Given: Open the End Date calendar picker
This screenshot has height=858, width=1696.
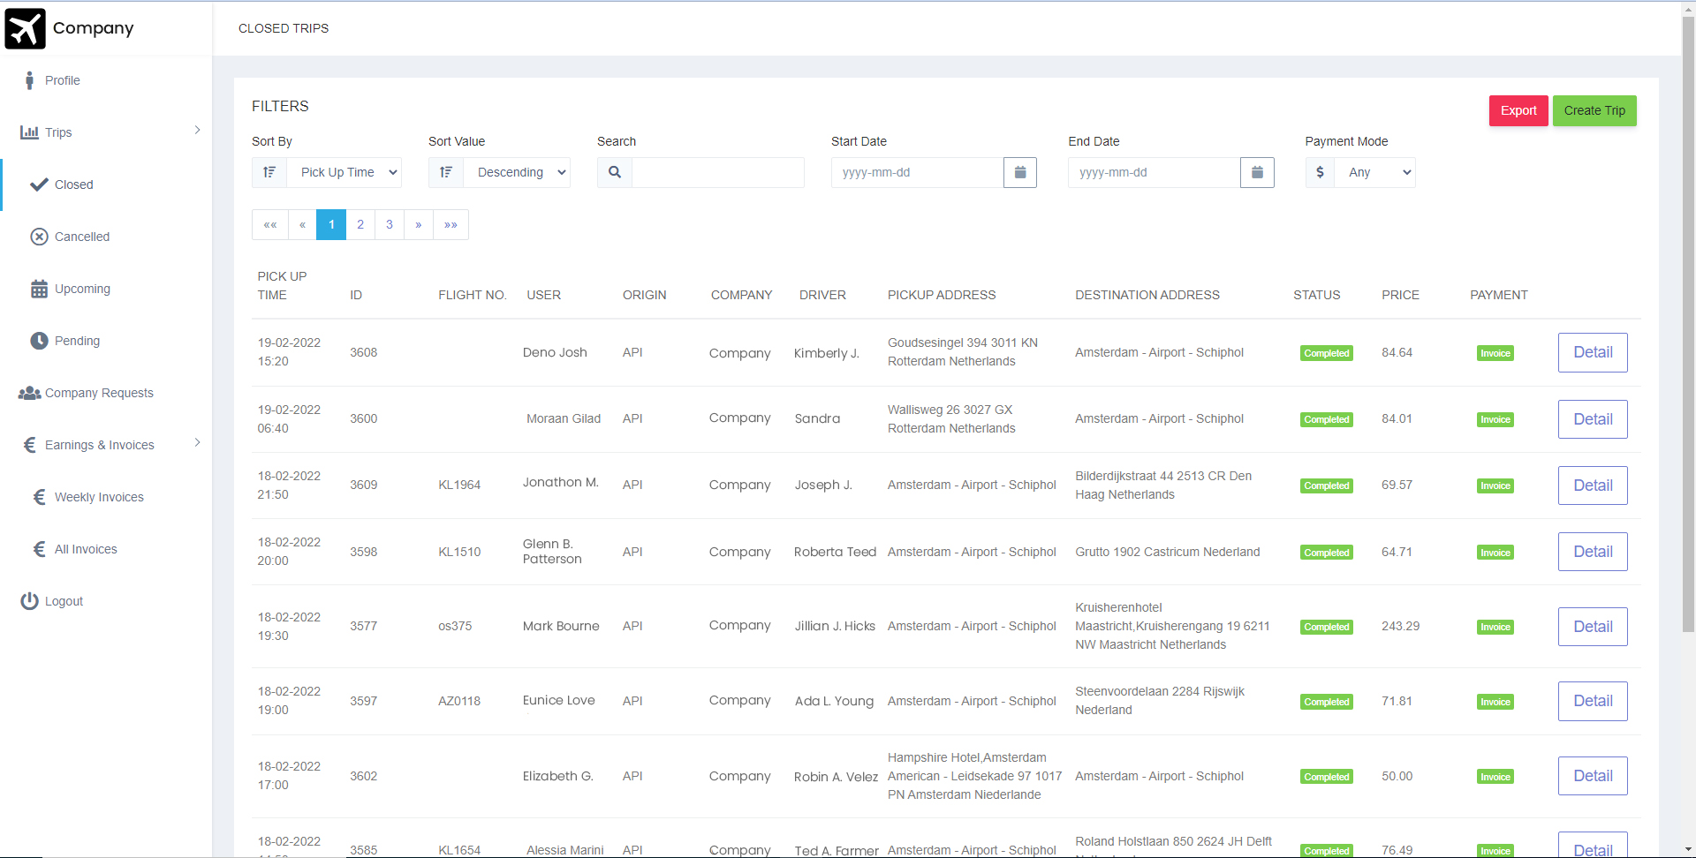Looking at the screenshot, I should [x=1256, y=173].
